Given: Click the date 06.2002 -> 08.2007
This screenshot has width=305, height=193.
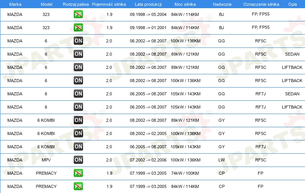Looking at the screenshot, I should (148, 41).
